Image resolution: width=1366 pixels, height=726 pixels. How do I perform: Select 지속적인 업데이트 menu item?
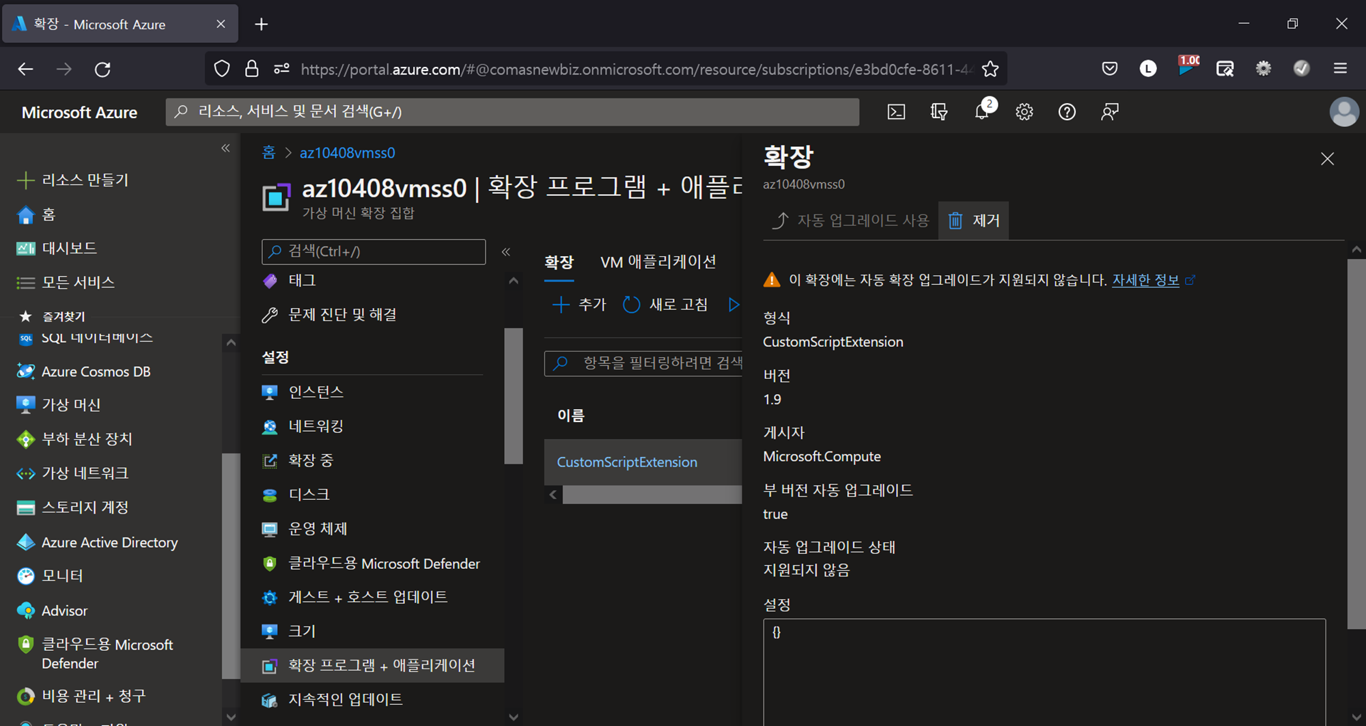pyautogui.click(x=333, y=699)
